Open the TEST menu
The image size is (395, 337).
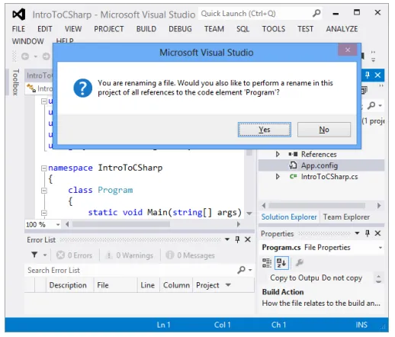pyautogui.click(x=305, y=29)
